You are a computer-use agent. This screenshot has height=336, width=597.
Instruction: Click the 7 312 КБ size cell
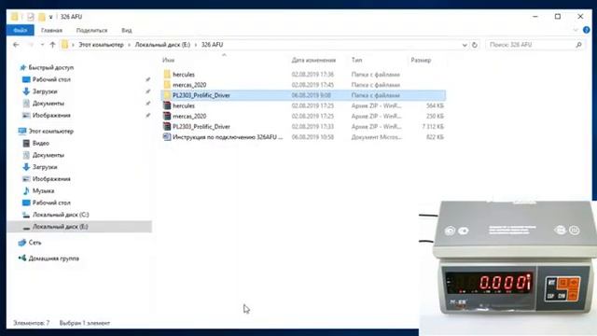click(433, 127)
